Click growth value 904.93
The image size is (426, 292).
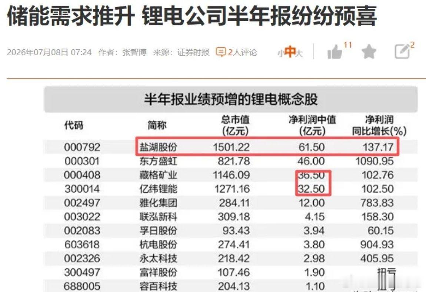pos(377,245)
